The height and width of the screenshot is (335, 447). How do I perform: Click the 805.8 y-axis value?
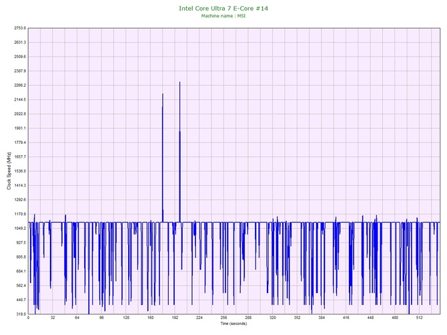coord(21,256)
